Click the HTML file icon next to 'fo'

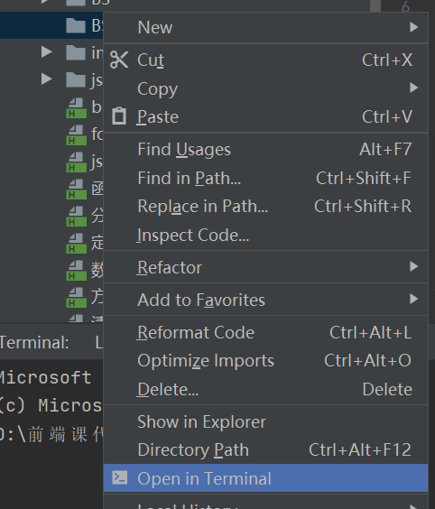[x=77, y=135]
